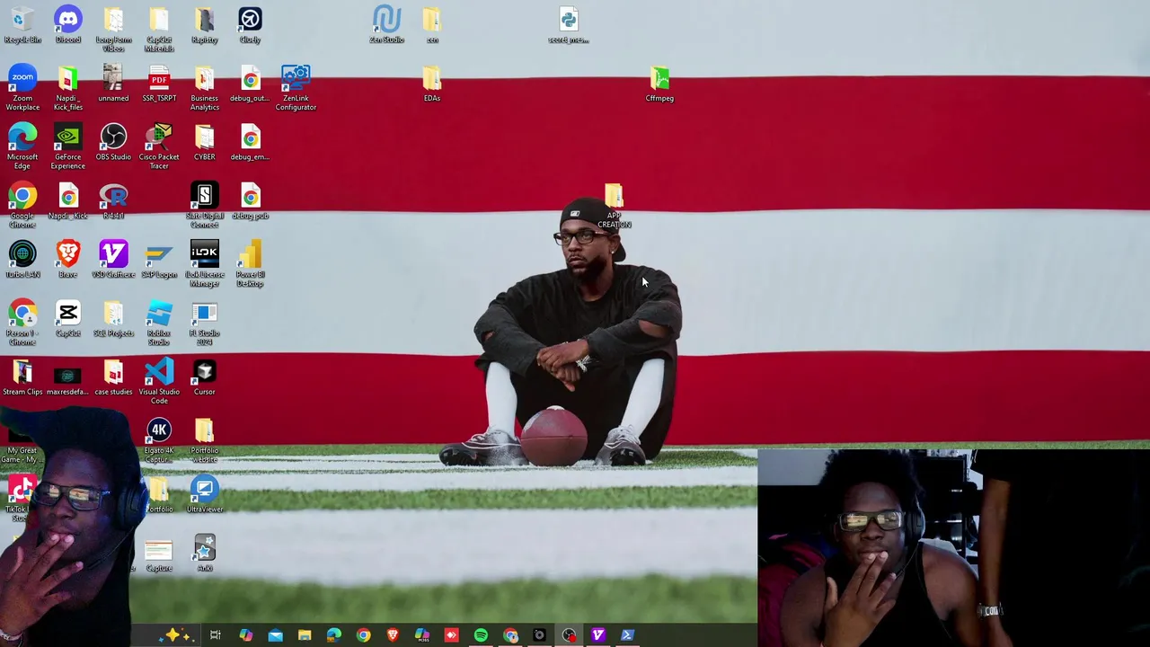Viewport: 1150px width, 647px height.
Task: Launch the Cisco Packet Tracer shortcut
Action: pos(159,146)
